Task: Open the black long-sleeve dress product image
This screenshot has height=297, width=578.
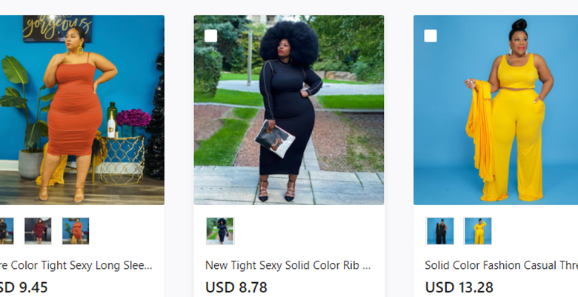Action: [x=289, y=110]
